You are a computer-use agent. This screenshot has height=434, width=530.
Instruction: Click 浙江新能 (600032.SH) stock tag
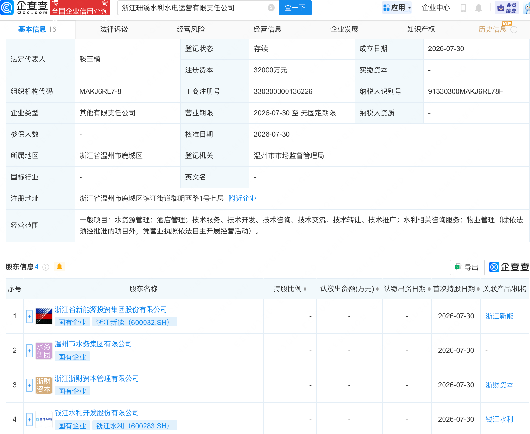[135, 322]
